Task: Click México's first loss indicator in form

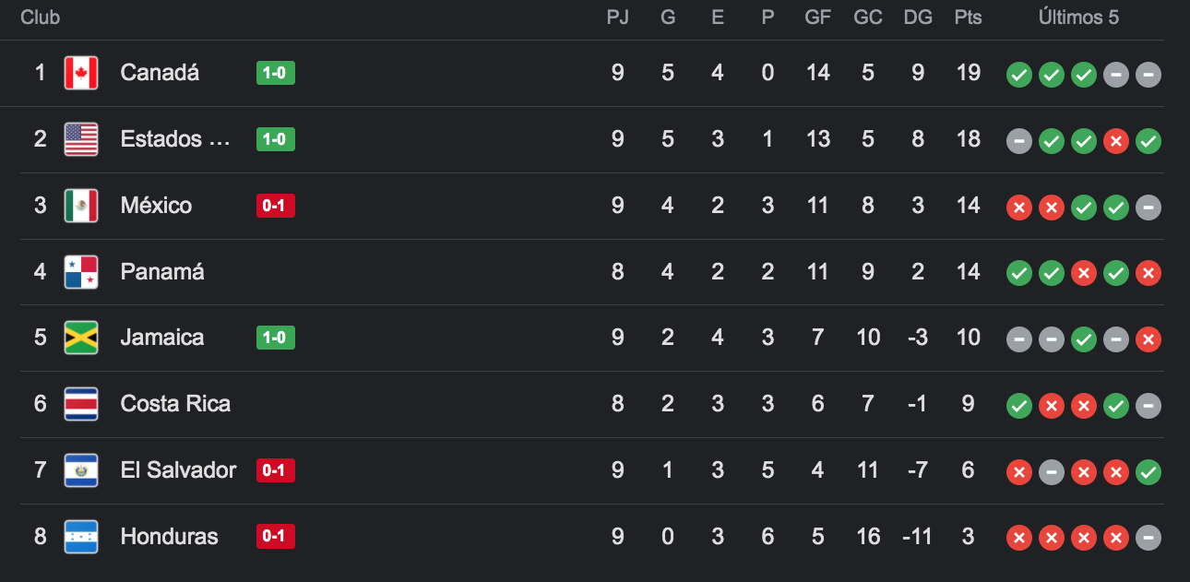Action: 1019,208
